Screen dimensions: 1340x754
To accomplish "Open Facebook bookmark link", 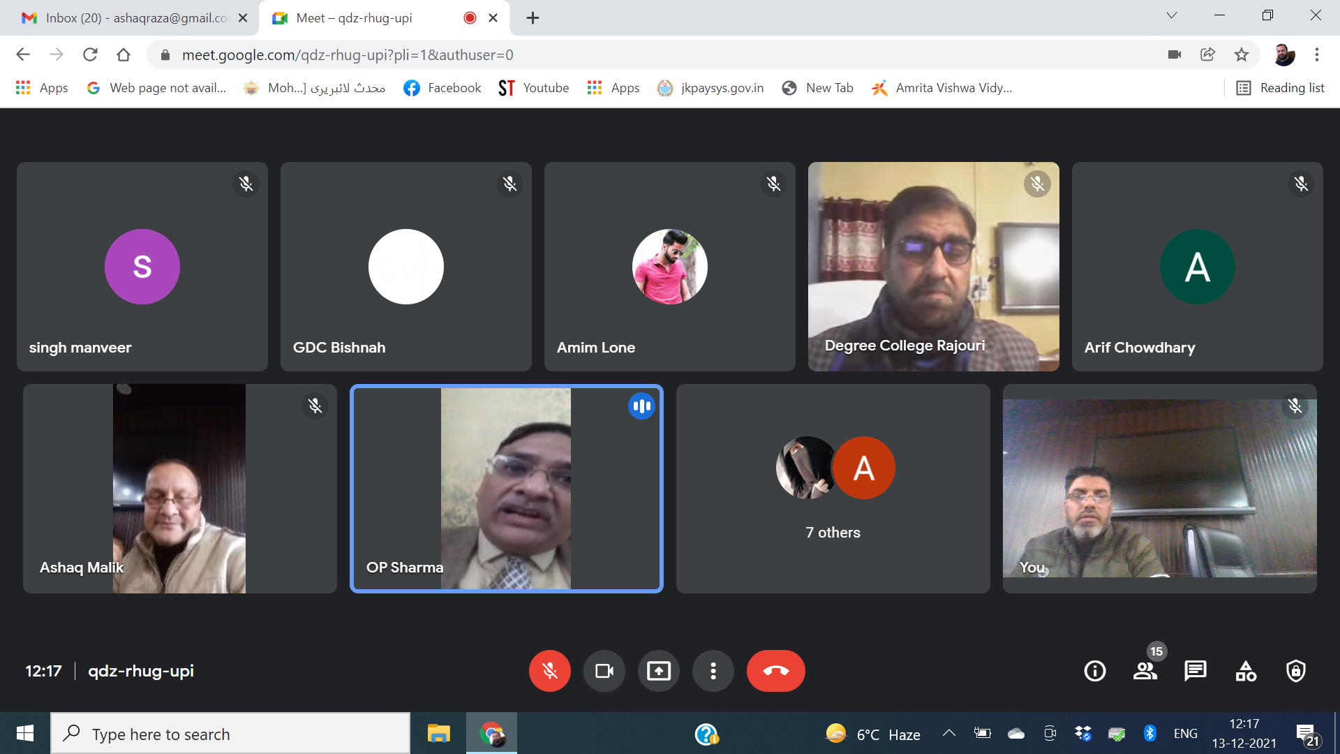I will point(442,88).
